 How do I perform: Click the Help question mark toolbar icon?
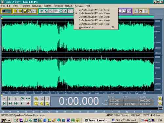(x=146, y=11)
